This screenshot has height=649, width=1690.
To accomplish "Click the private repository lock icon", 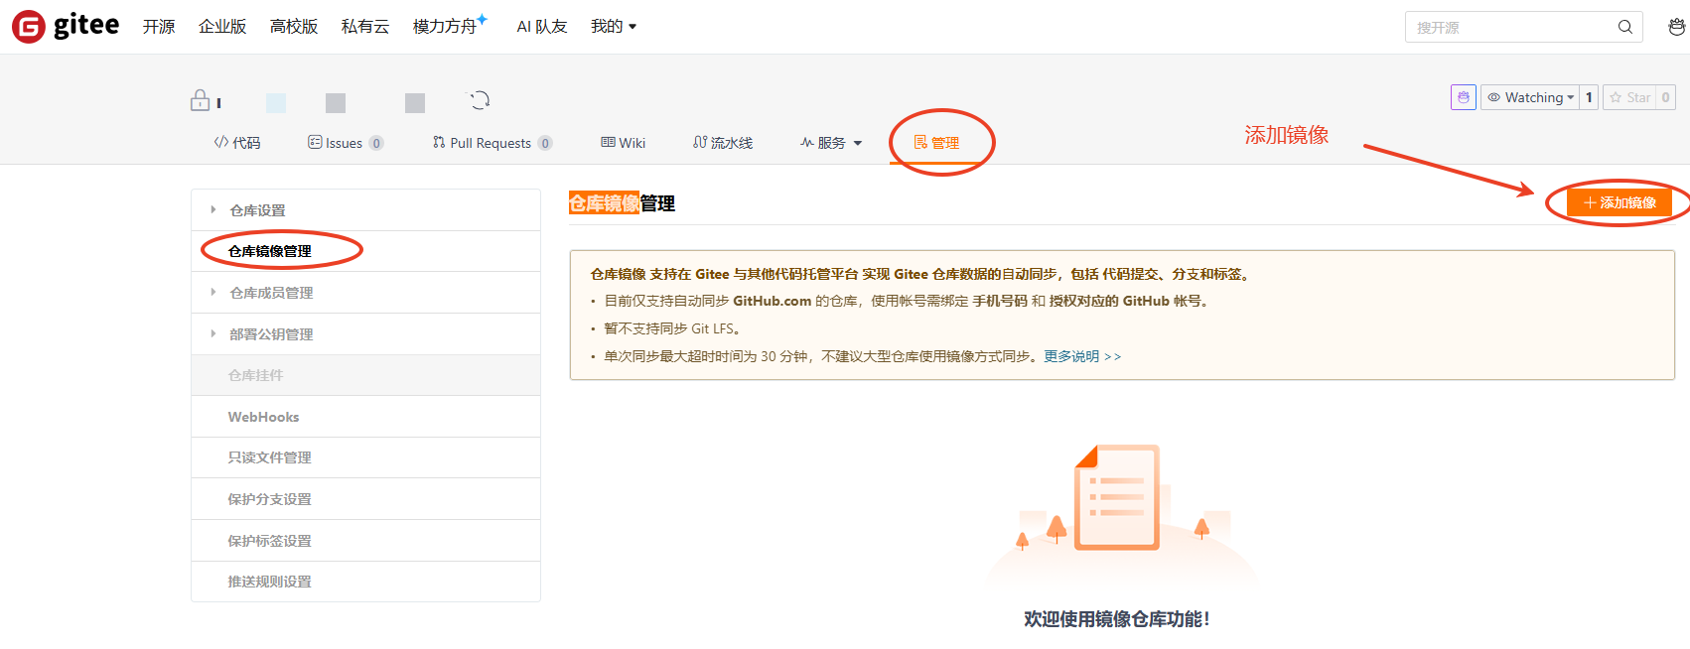I will 200,100.
